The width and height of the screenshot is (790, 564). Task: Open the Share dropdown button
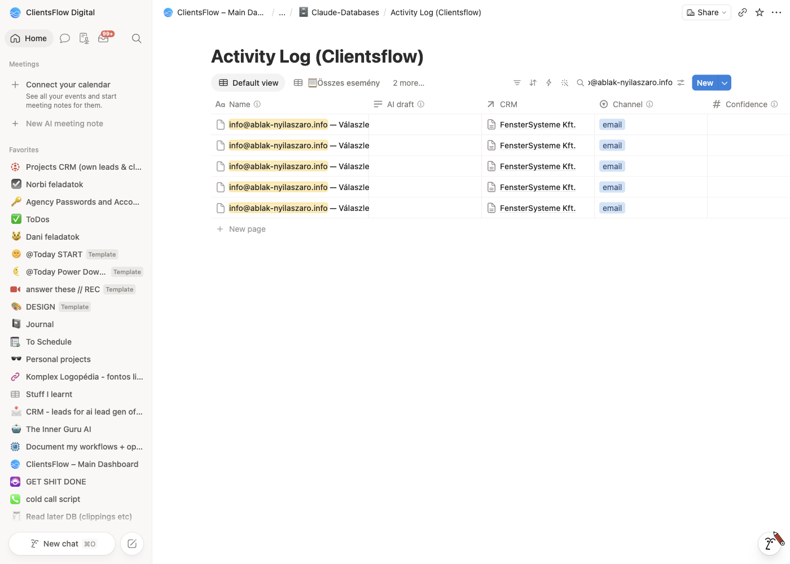[706, 12]
